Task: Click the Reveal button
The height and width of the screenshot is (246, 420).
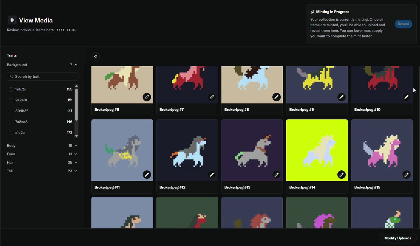Action: pos(403,24)
